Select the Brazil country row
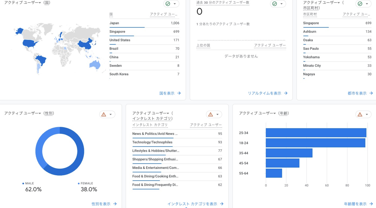376x208 pixels. tap(144, 49)
